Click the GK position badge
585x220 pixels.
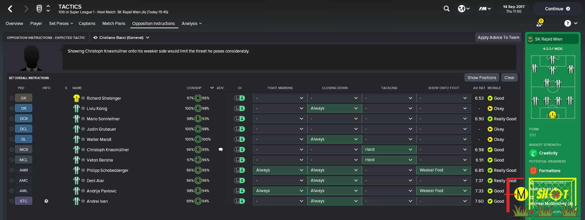point(24,98)
